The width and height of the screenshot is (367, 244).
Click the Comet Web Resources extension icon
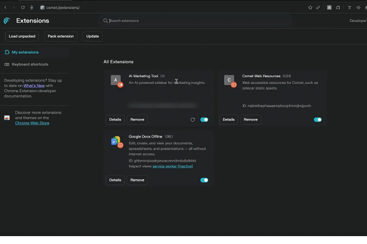[x=229, y=81]
